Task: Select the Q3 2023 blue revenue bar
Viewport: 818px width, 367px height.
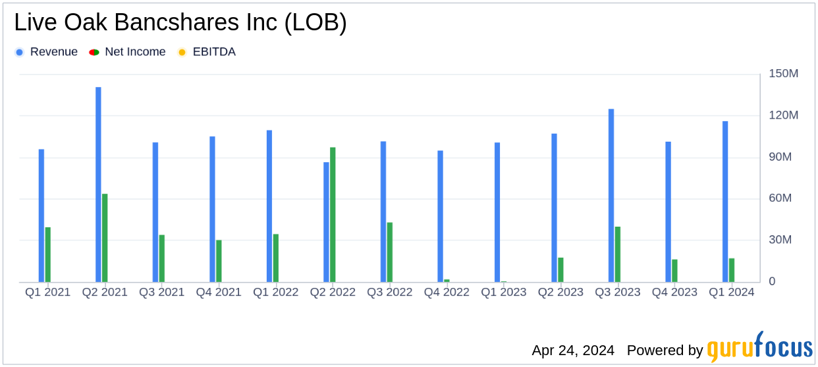Action: (x=611, y=196)
